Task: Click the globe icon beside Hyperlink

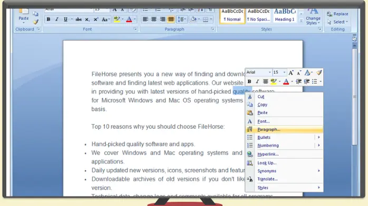Action: pos(250,154)
